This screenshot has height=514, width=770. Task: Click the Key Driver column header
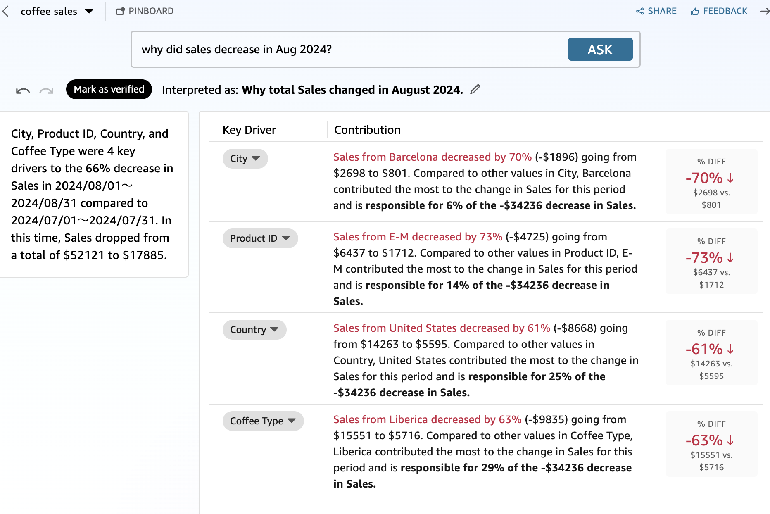pyautogui.click(x=249, y=130)
